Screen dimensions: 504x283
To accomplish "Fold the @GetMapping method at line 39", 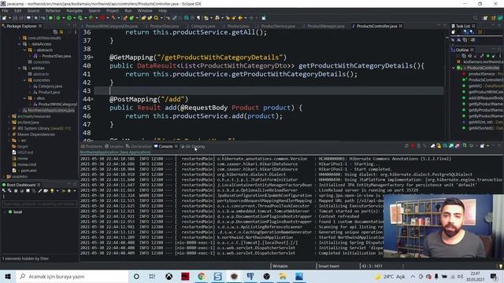I will [93, 57].
